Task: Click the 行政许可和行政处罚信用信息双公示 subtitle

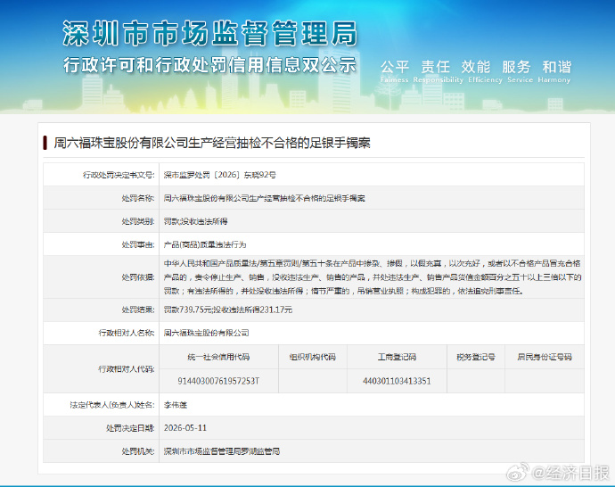Action: [x=209, y=65]
